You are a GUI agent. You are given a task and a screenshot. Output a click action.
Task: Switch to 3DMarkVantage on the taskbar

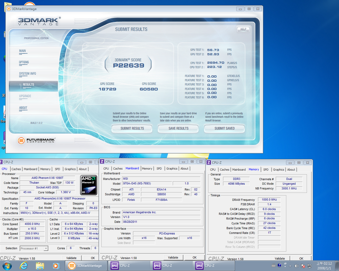(86, 266)
